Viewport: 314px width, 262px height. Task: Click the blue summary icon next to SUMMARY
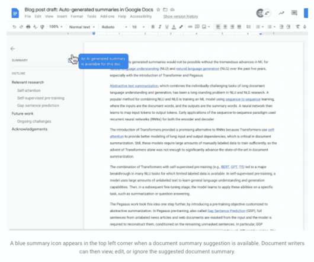tap(70, 60)
